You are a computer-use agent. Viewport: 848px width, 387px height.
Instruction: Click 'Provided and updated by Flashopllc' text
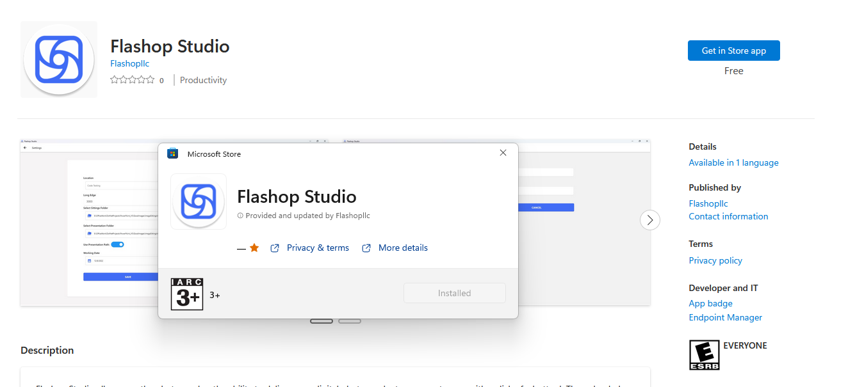(x=307, y=216)
